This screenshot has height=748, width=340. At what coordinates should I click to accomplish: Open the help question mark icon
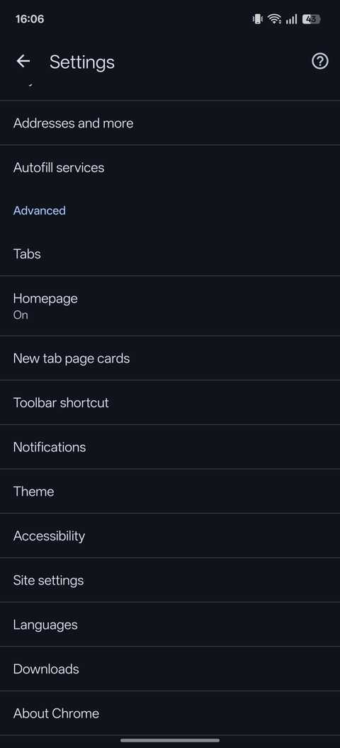[320, 61]
